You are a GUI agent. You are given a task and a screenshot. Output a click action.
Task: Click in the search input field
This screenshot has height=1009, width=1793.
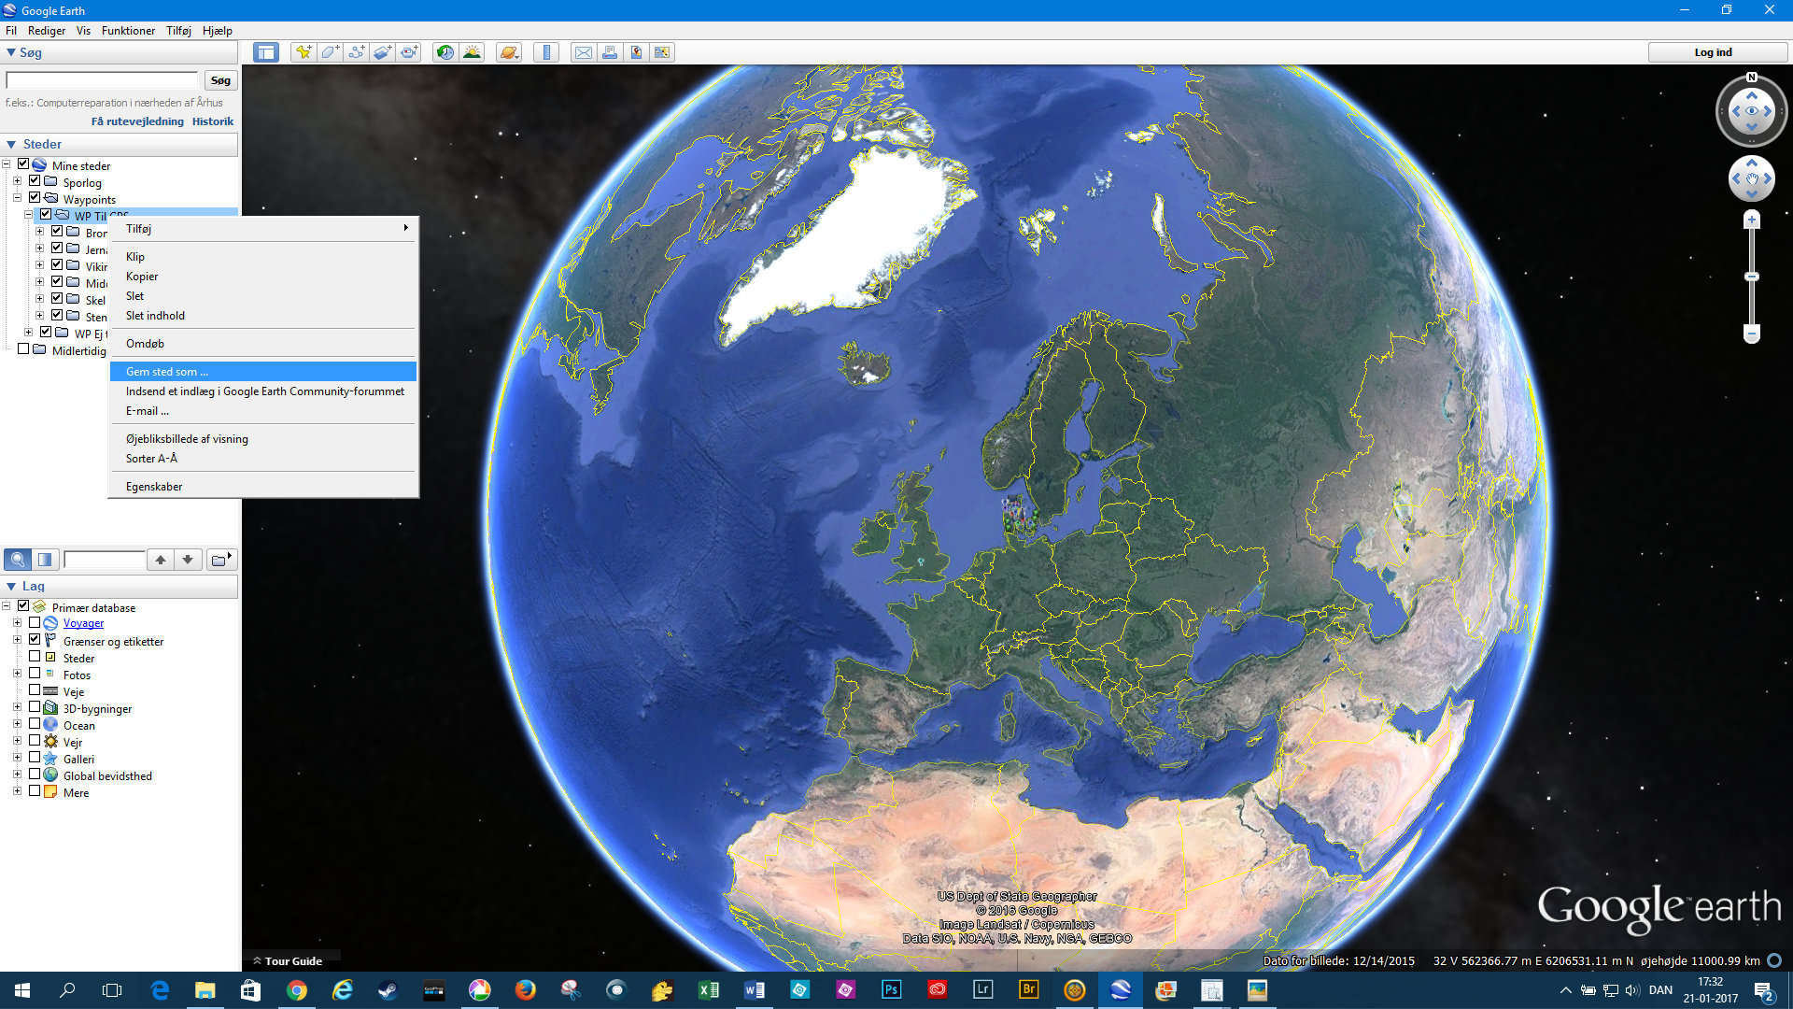[x=103, y=80]
